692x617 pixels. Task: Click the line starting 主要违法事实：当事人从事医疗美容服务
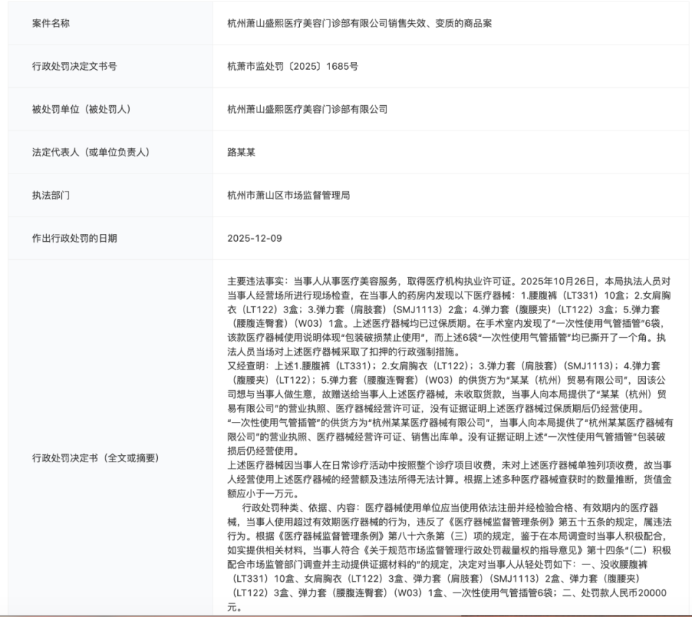tap(449, 282)
